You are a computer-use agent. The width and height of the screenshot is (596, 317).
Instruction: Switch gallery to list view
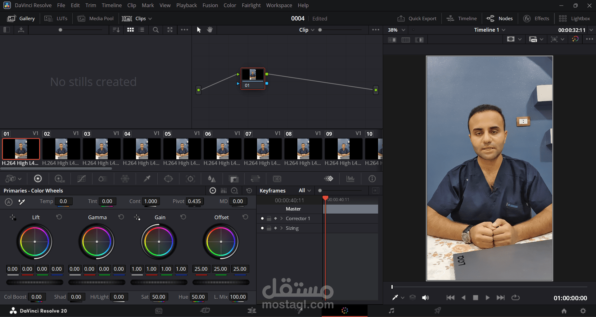point(141,29)
